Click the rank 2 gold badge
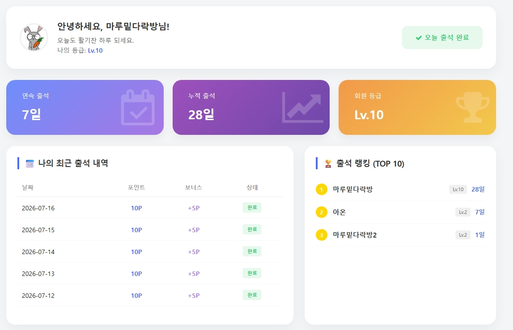Screen dimensions: 513x330 click(x=321, y=212)
